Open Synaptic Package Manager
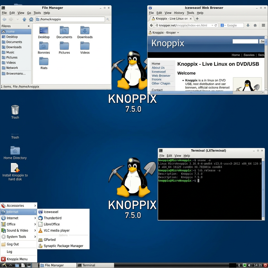Screen dimensions: 268x268 63,246
